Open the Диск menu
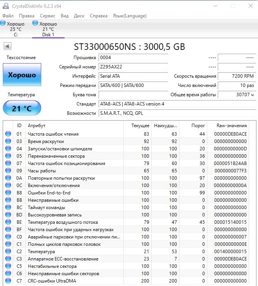This screenshot has width=258, height=286. 79,16
